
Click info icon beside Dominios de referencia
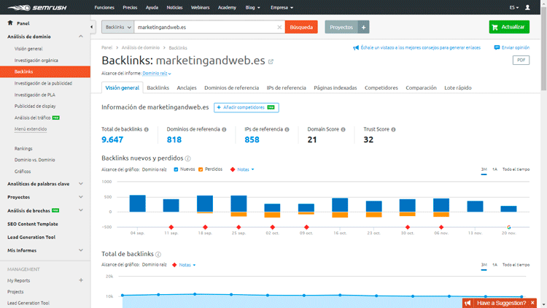(224, 130)
